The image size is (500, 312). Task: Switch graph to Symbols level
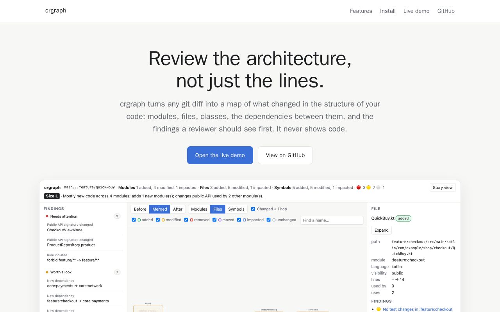coord(236,209)
